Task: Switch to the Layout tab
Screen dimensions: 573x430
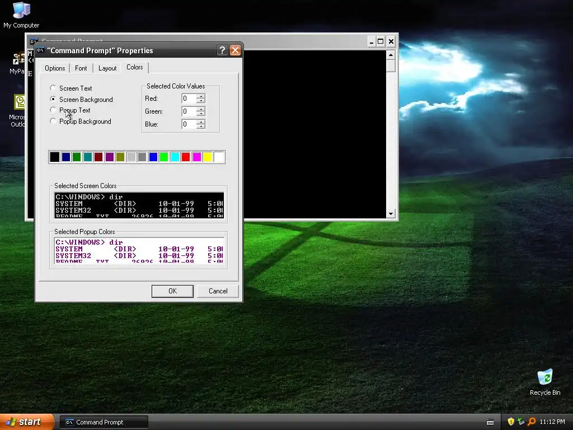Action: pyautogui.click(x=107, y=68)
